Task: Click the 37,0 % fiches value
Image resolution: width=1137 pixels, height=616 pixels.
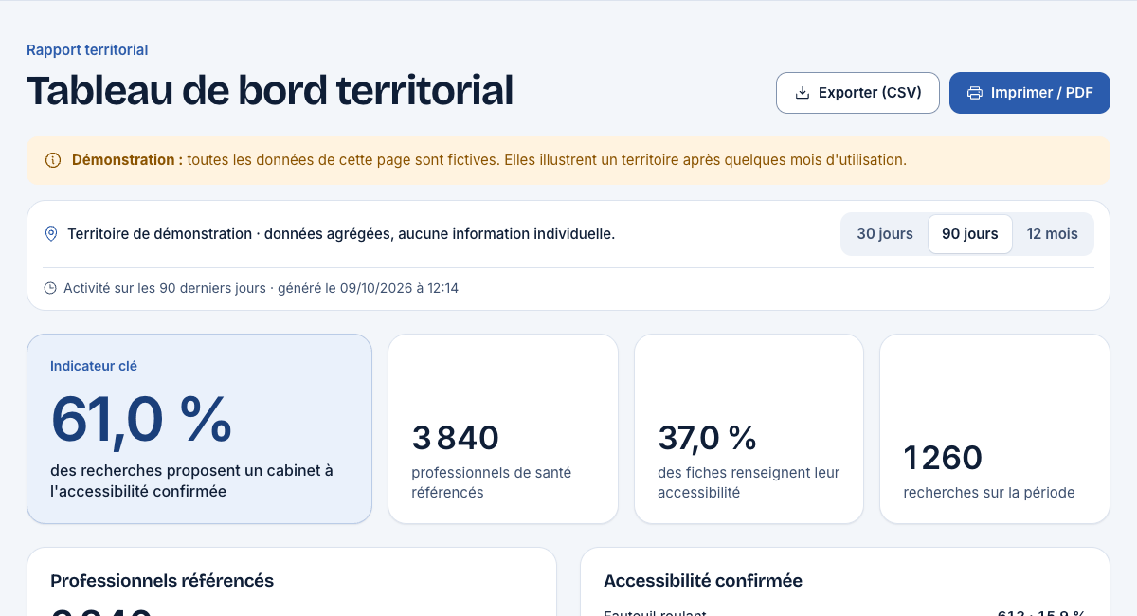Action: (x=707, y=438)
